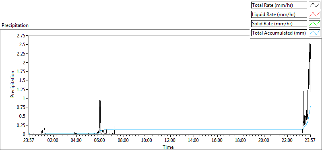Open the Total Accumulated plot style icon
The width and height of the screenshot is (322, 150).
pos(315,33)
